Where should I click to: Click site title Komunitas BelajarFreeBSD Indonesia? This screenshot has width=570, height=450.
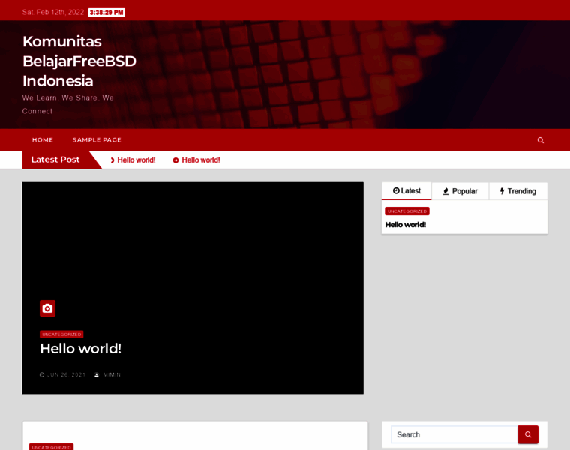coord(79,61)
